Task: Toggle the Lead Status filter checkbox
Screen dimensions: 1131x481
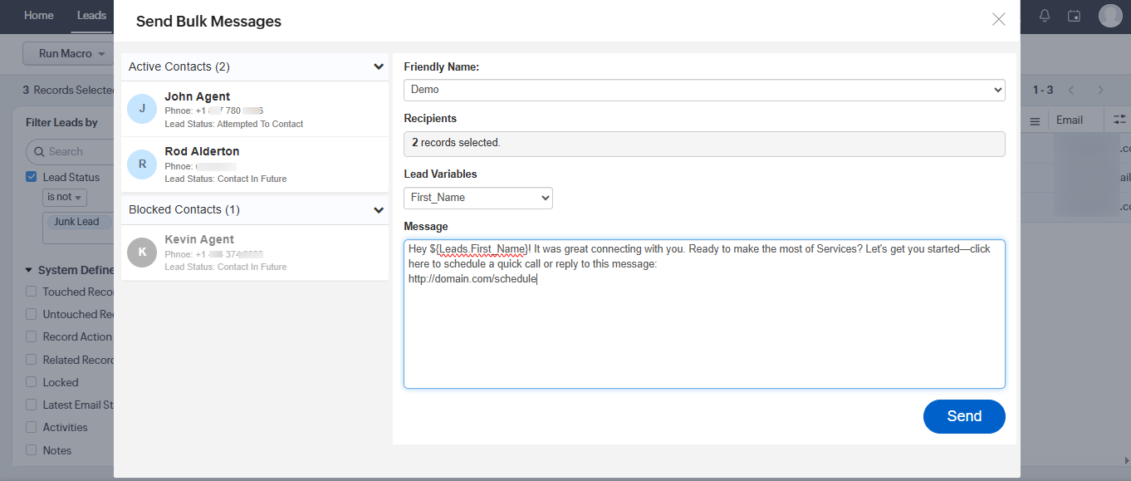Action: point(32,177)
